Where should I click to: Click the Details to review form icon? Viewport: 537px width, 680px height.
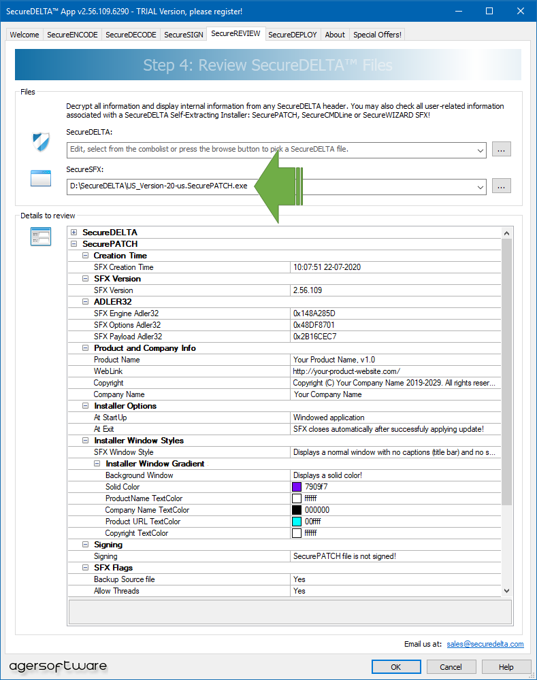pyautogui.click(x=41, y=237)
